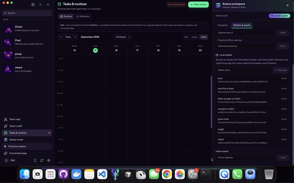This screenshot has height=183, width=294.
Task: Click Load next to Owner address
Action: [x=283, y=158]
